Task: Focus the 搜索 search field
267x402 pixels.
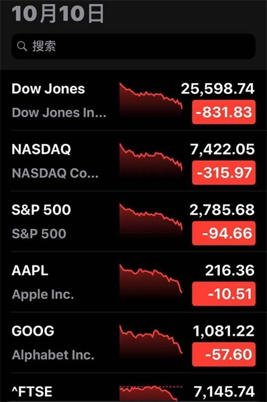Action: click(x=133, y=46)
